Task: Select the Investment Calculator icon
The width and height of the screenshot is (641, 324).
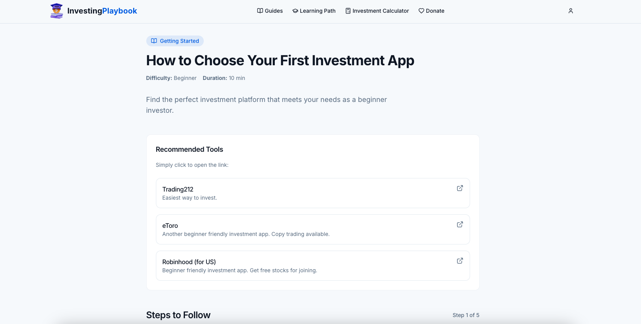Action: coord(347,11)
